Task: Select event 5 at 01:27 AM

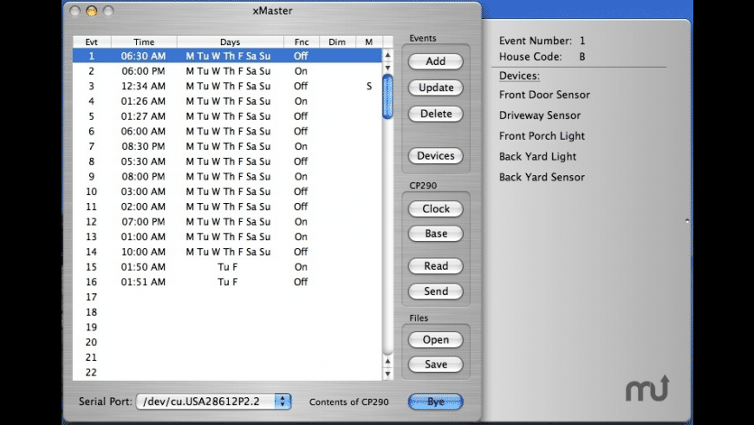Action: (x=227, y=116)
